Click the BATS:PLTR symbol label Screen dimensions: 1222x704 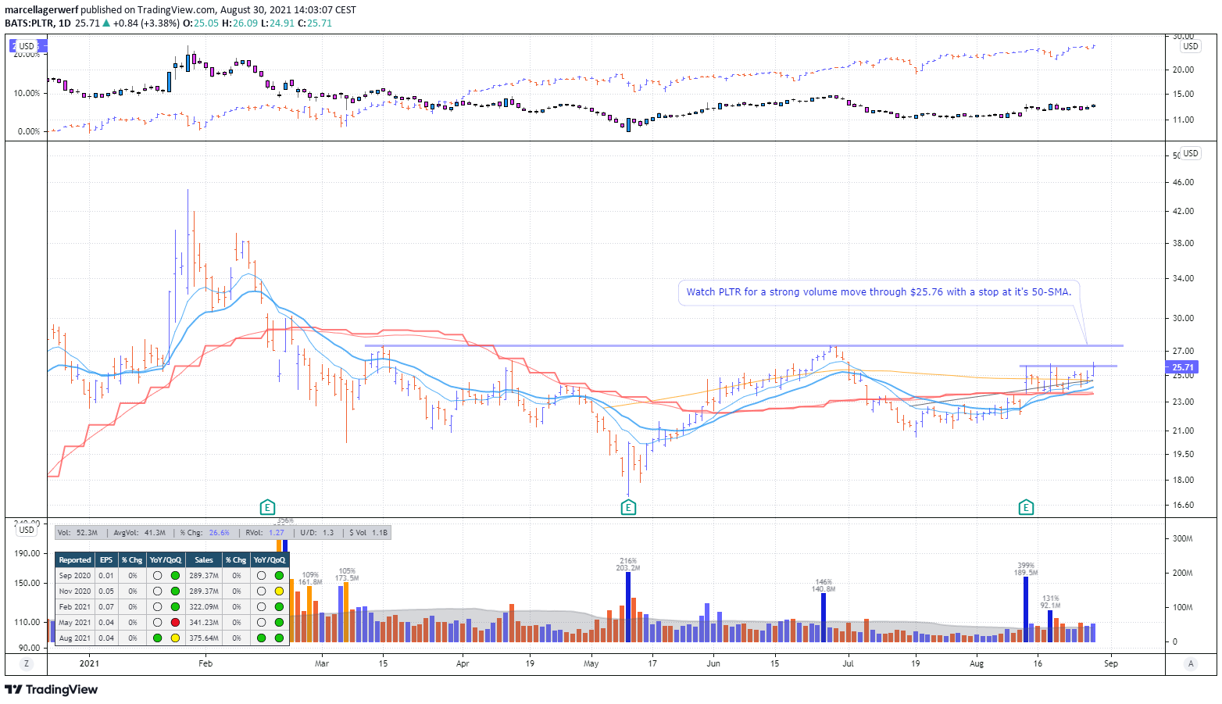tap(29, 23)
